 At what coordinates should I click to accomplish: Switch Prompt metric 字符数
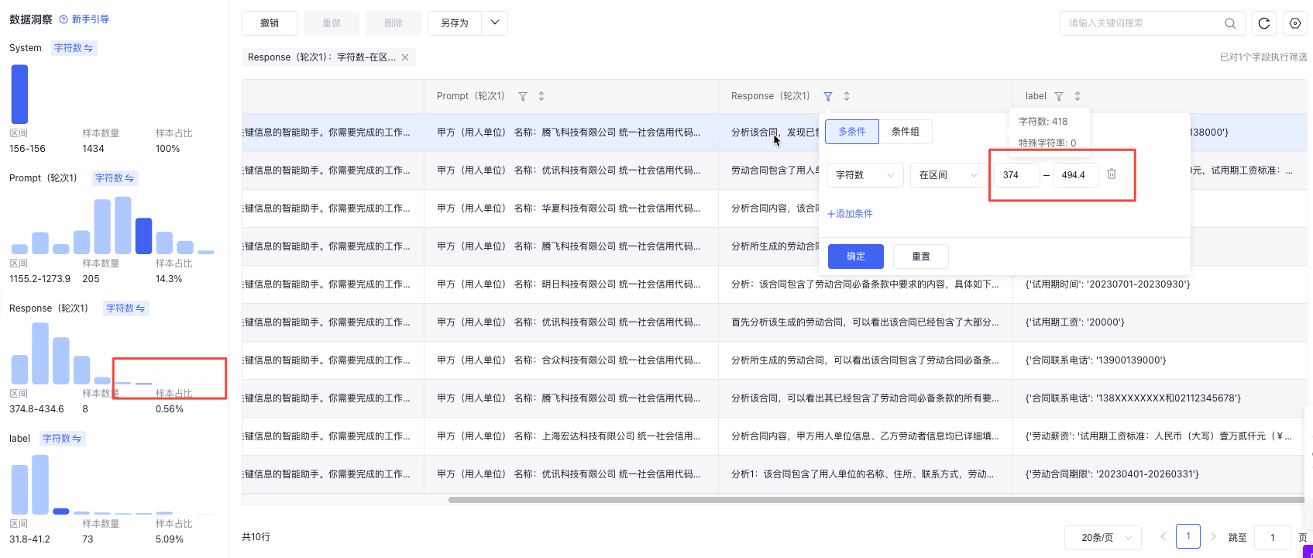115,178
